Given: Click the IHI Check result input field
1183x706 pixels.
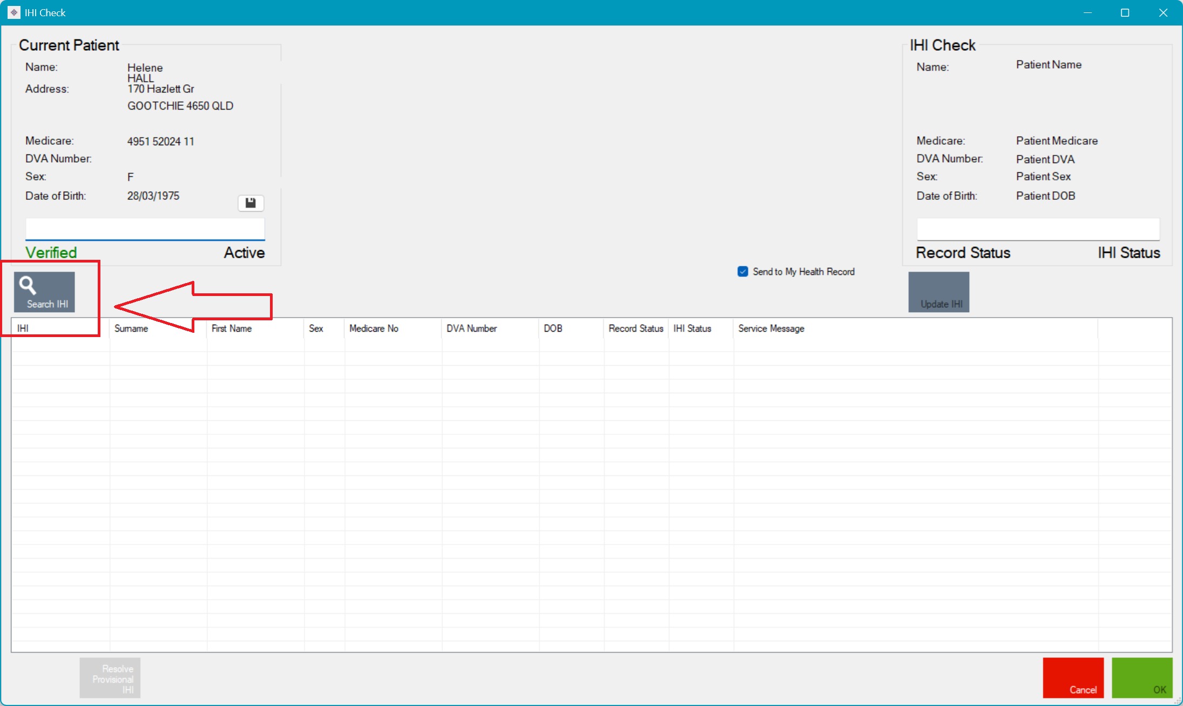Looking at the screenshot, I should click(x=1038, y=229).
